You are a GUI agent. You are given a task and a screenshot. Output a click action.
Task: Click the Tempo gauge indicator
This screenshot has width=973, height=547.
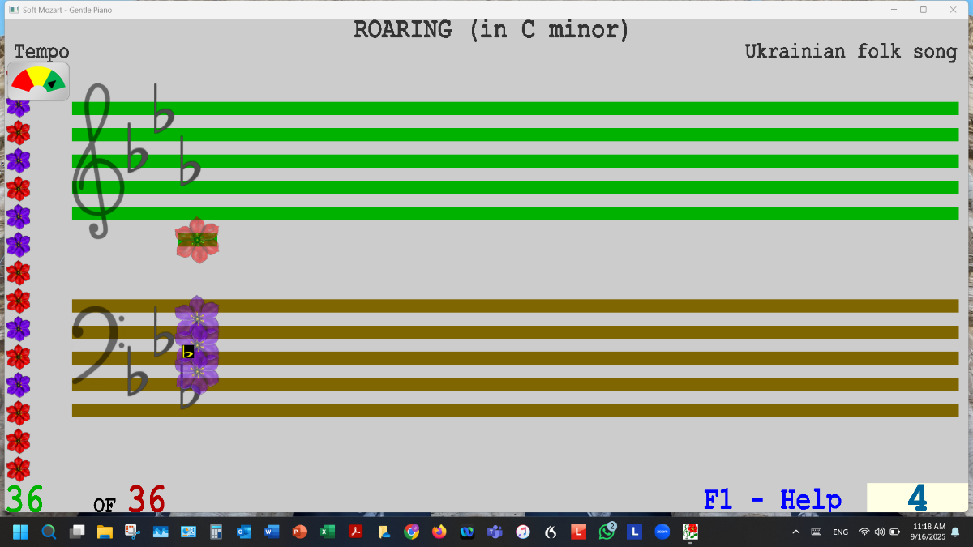38,81
